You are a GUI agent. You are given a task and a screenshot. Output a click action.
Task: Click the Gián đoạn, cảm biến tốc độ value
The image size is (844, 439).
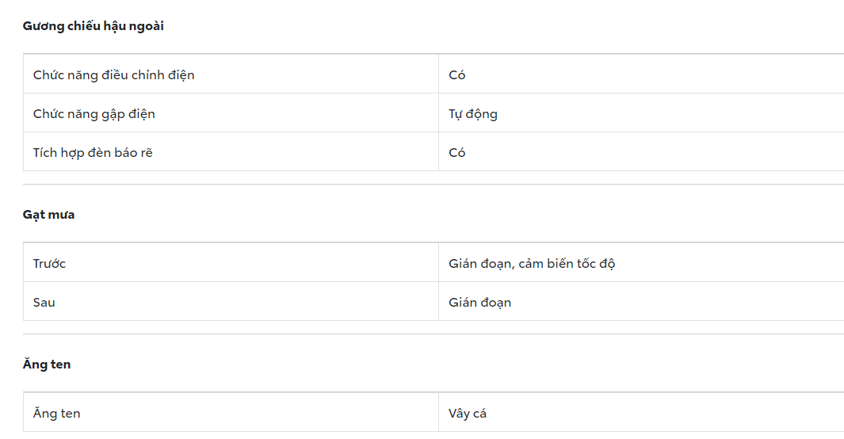coord(532,264)
